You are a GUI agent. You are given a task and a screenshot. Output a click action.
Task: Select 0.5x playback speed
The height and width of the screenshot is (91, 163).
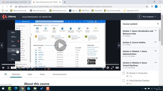pyautogui.click(x=14, y=33)
